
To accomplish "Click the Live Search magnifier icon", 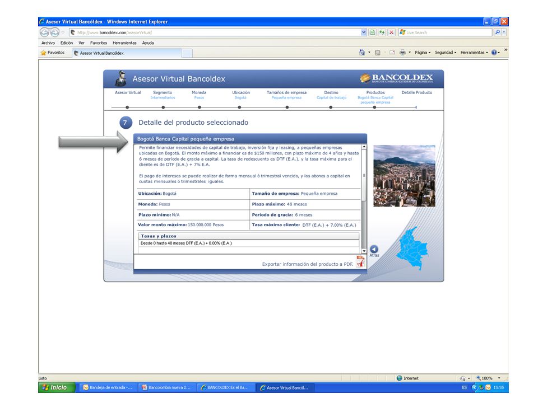I will 497,32.
